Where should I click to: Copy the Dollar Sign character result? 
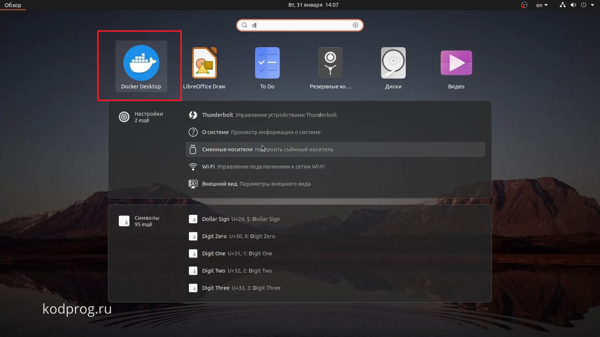click(335, 219)
